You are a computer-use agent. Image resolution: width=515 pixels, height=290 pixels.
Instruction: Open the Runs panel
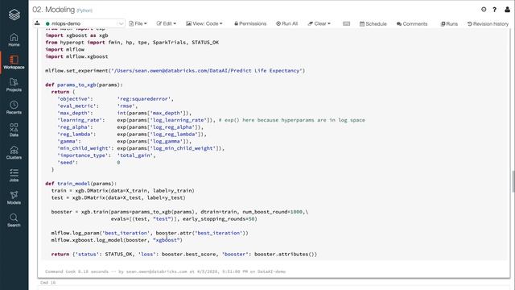point(449,23)
